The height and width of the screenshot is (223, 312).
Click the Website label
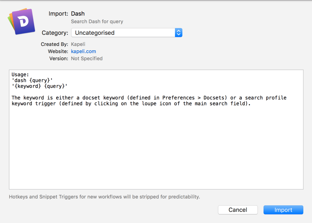coord(58,51)
